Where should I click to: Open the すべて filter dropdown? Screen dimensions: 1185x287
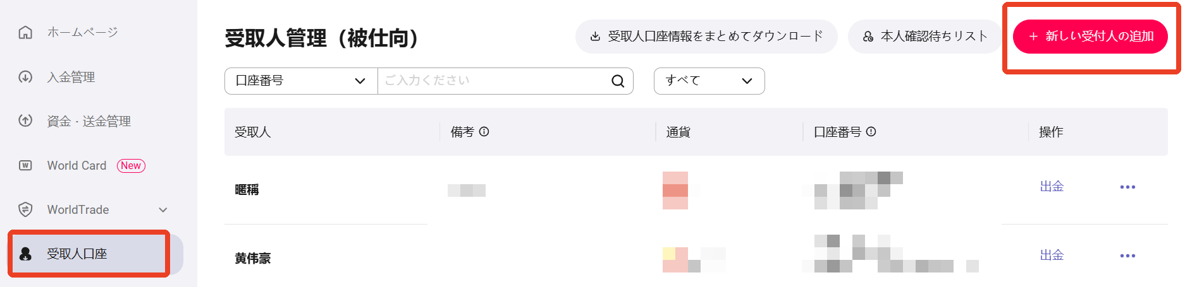[x=709, y=81]
